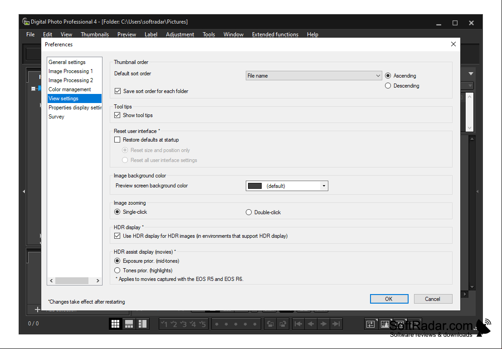The image size is (502, 349).
Task: Disable Show tool tips checkbox
Action: tap(117, 115)
